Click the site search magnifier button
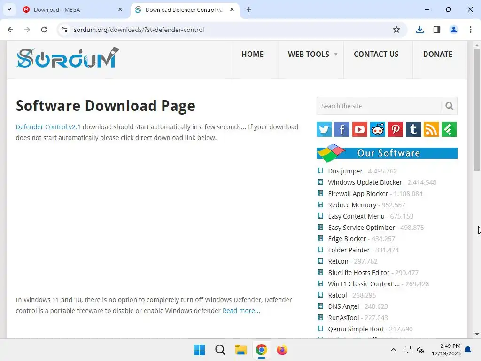This screenshot has width=481, height=361. [x=450, y=106]
